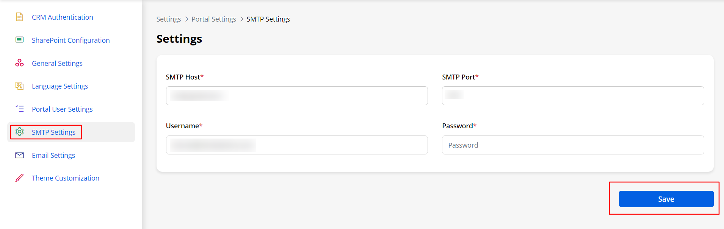Click into the Password field
The width and height of the screenshot is (724, 229).
[x=572, y=145]
